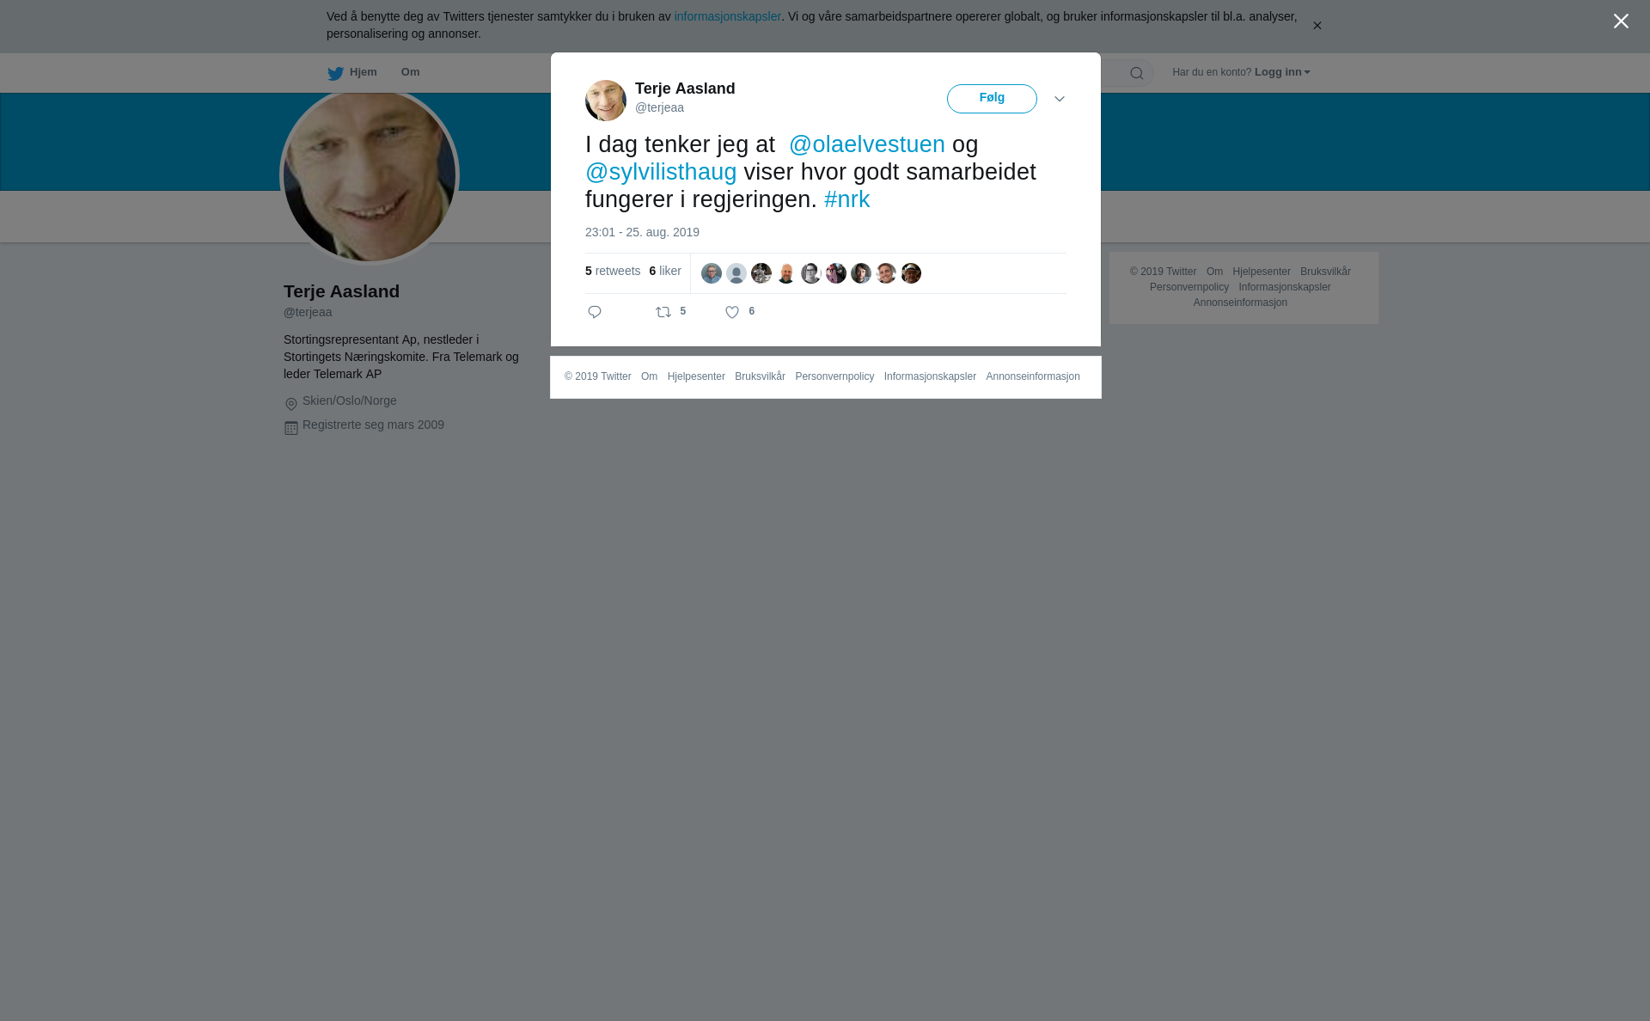Click the Følg button
The image size is (1650, 1021).
click(992, 99)
